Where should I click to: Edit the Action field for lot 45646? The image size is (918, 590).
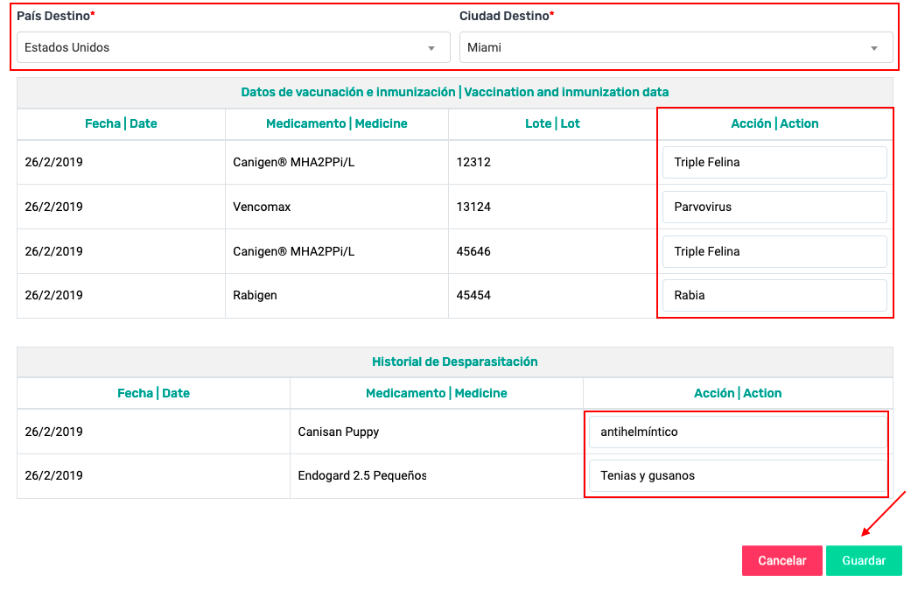pos(774,251)
